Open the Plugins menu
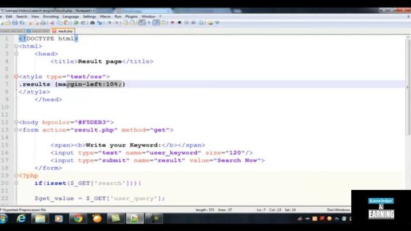 coord(131,17)
